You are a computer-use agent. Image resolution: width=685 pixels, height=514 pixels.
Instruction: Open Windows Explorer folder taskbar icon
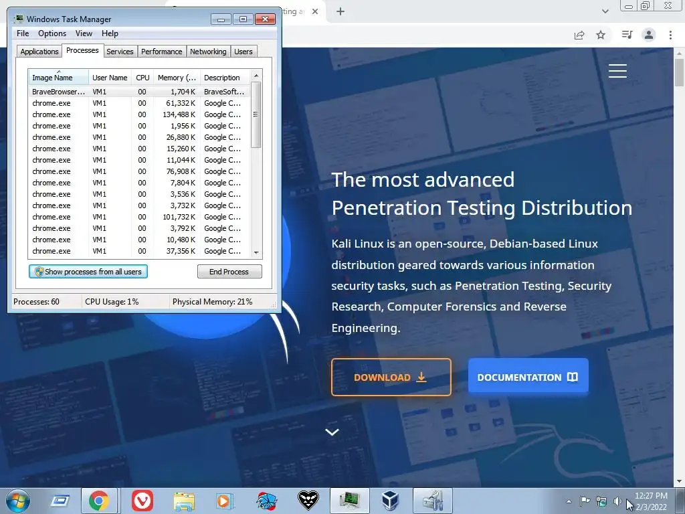coord(184,501)
